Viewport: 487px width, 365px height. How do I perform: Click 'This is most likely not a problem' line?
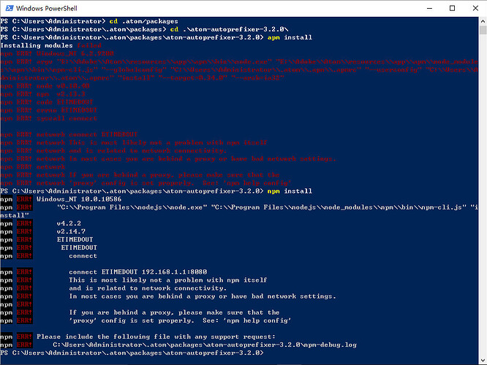[x=167, y=280]
